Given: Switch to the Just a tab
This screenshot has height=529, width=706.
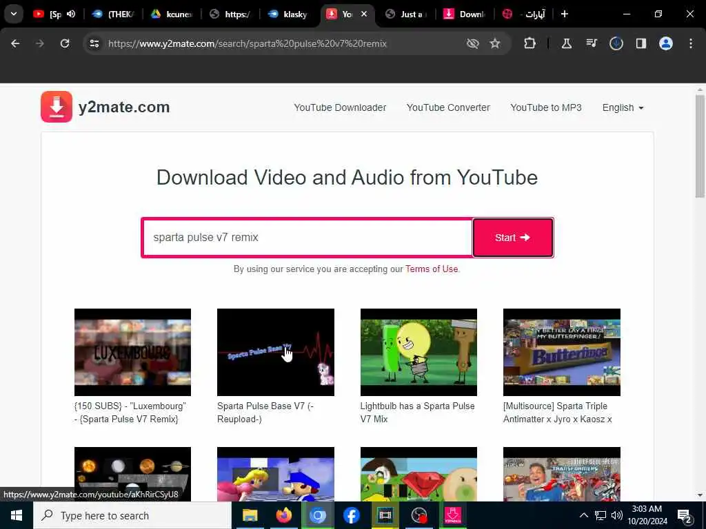Looking at the screenshot, I should pos(407,14).
